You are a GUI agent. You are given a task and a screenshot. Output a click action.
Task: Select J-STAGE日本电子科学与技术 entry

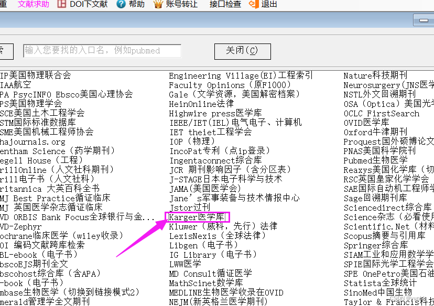(x=226, y=179)
